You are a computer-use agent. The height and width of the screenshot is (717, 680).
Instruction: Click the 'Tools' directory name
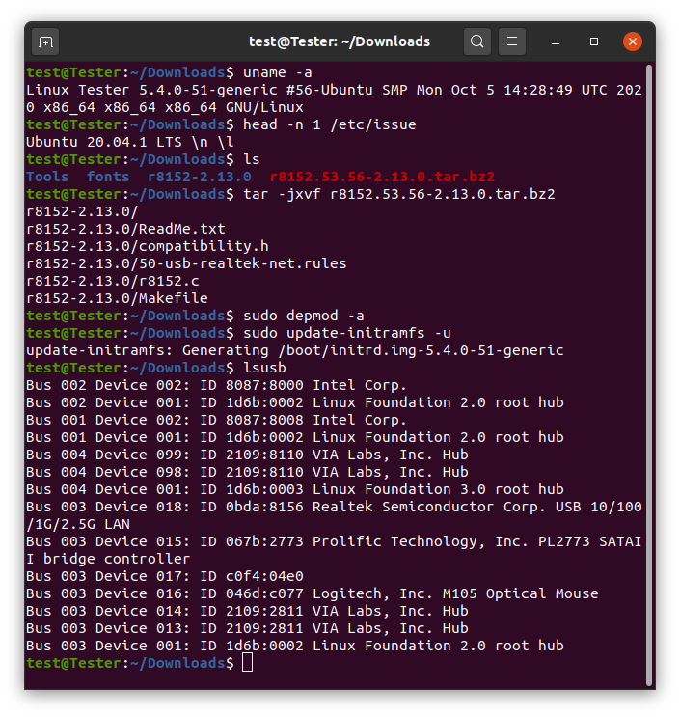point(47,177)
